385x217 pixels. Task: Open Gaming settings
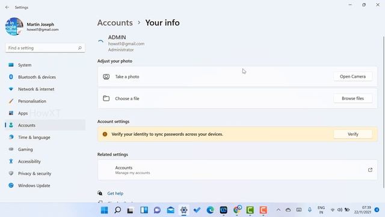coord(45,149)
